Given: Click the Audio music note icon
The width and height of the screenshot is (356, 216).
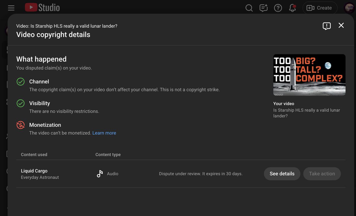Looking at the screenshot, I should click(100, 174).
